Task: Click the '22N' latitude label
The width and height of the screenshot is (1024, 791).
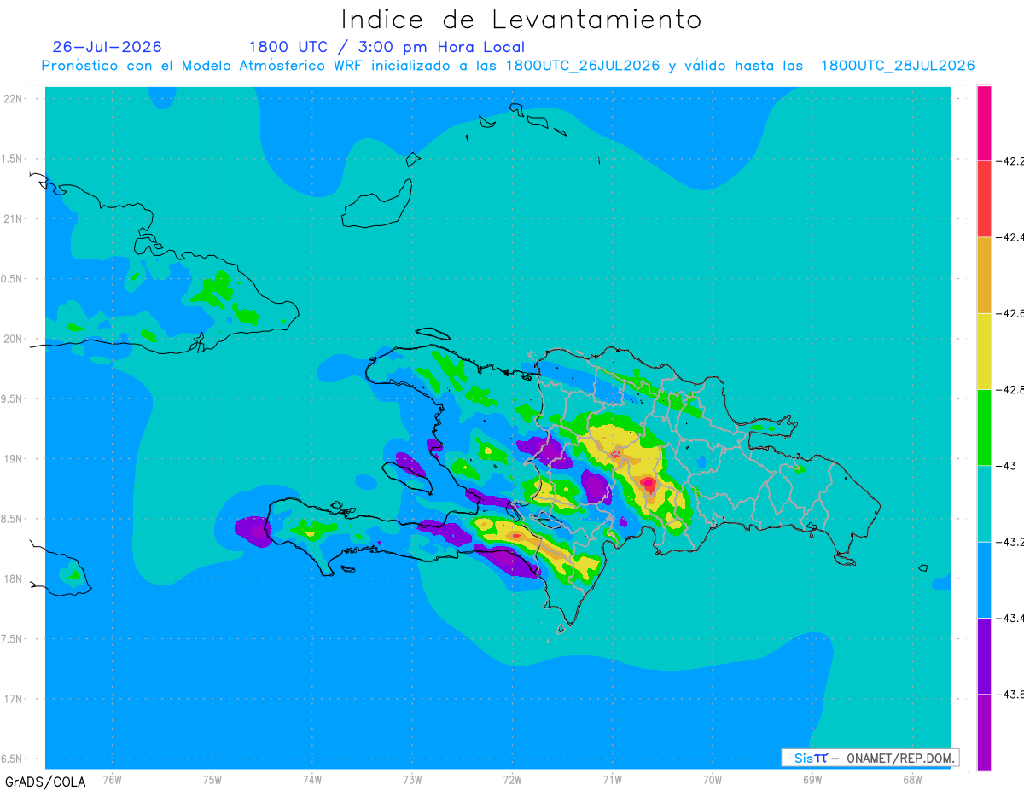Action: 15,98
